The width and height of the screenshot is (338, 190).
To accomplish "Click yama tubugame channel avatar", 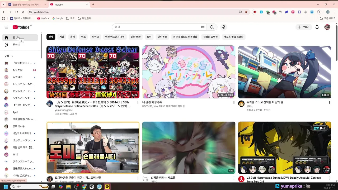I will pos(50,103).
